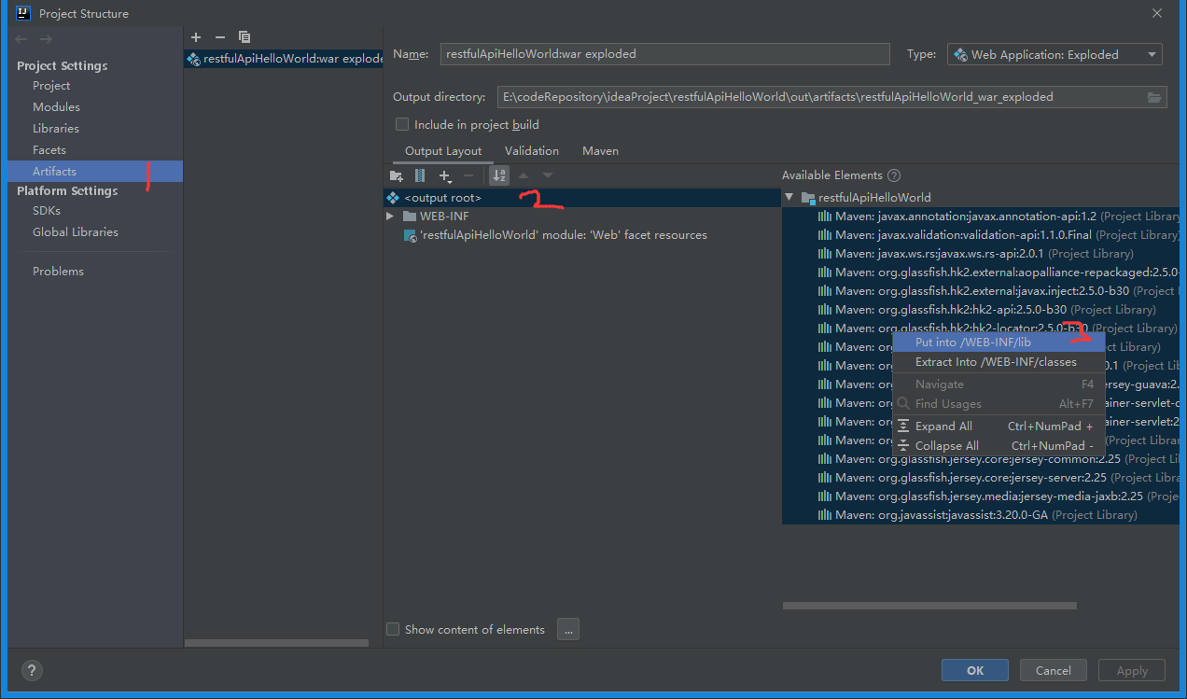Open the Add Copy Of plus dropdown
Screen dimensions: 1187x699
(x=445, y=175)
